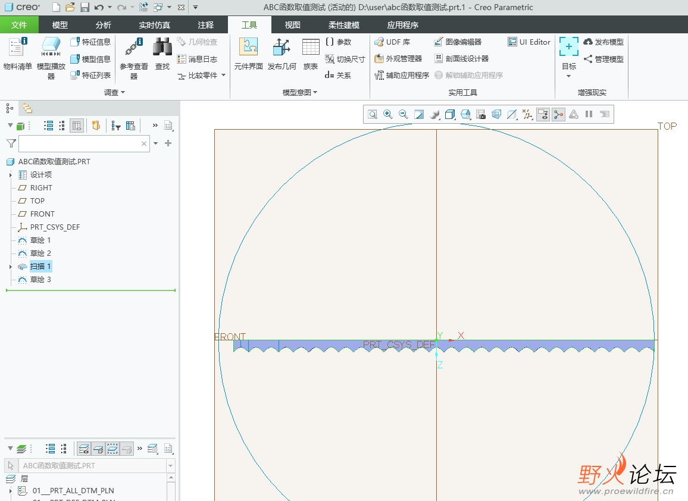688x501 pixels.
Task: Toggle model tree columns display button
Action: (77, 126)
